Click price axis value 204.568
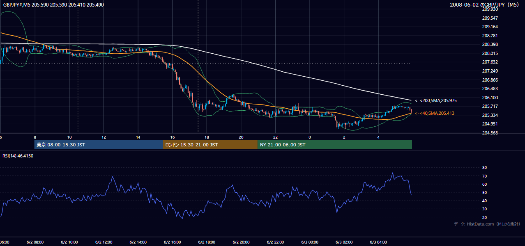This screenshot has width=525, height=246. pos(490,133)
